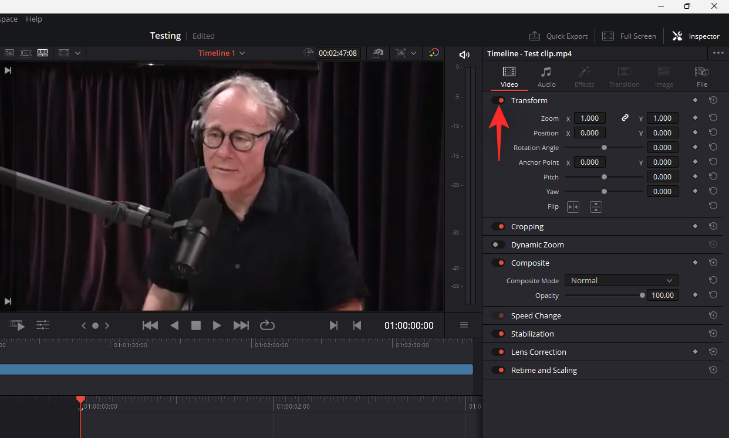Viewport: 729px width, 438px height.
Task: Play the clip in reverse
Action: [x=174, y=325]
